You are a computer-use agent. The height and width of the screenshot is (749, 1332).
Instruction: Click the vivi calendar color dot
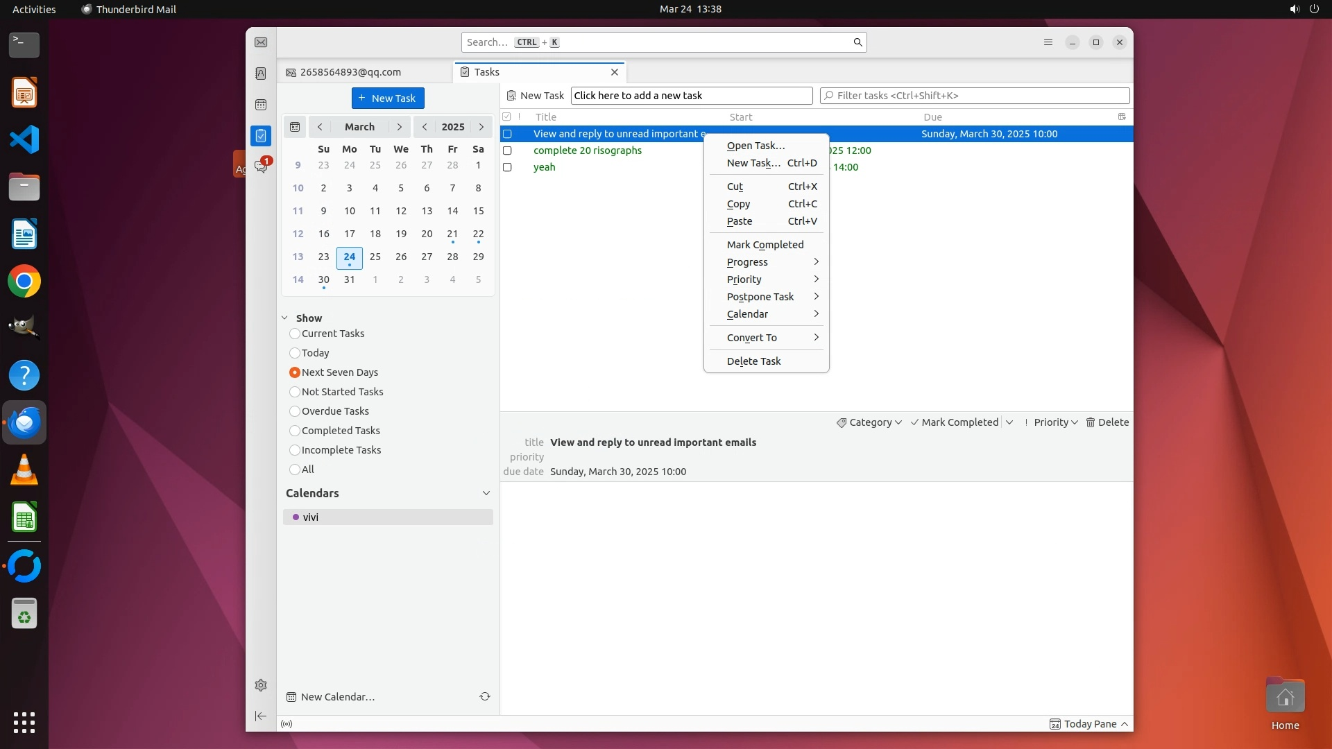[296, 517]
